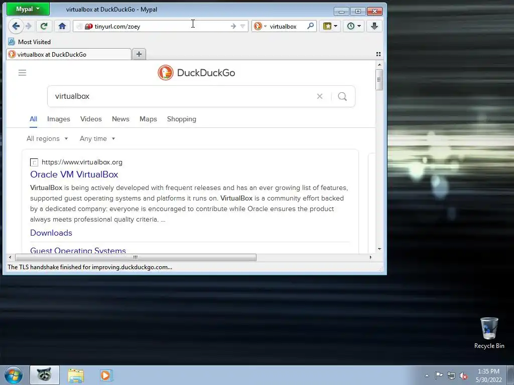Open the history clock dropdown
The height and width of the screenshot is (385, 514).
tap(354, 26)
